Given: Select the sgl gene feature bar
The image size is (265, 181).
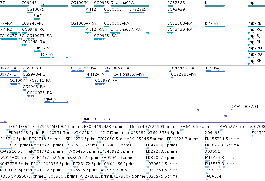Looking at the screenshot, I should [54, 6].
